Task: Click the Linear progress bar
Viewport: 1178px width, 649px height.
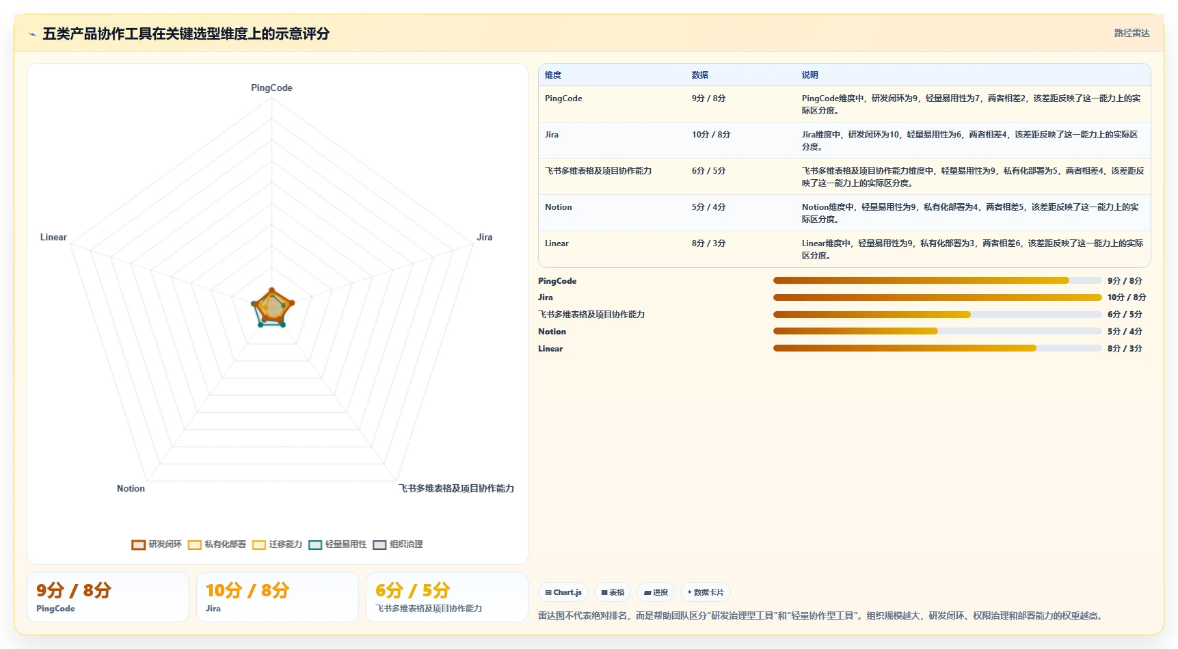Action: coord(937,348)
